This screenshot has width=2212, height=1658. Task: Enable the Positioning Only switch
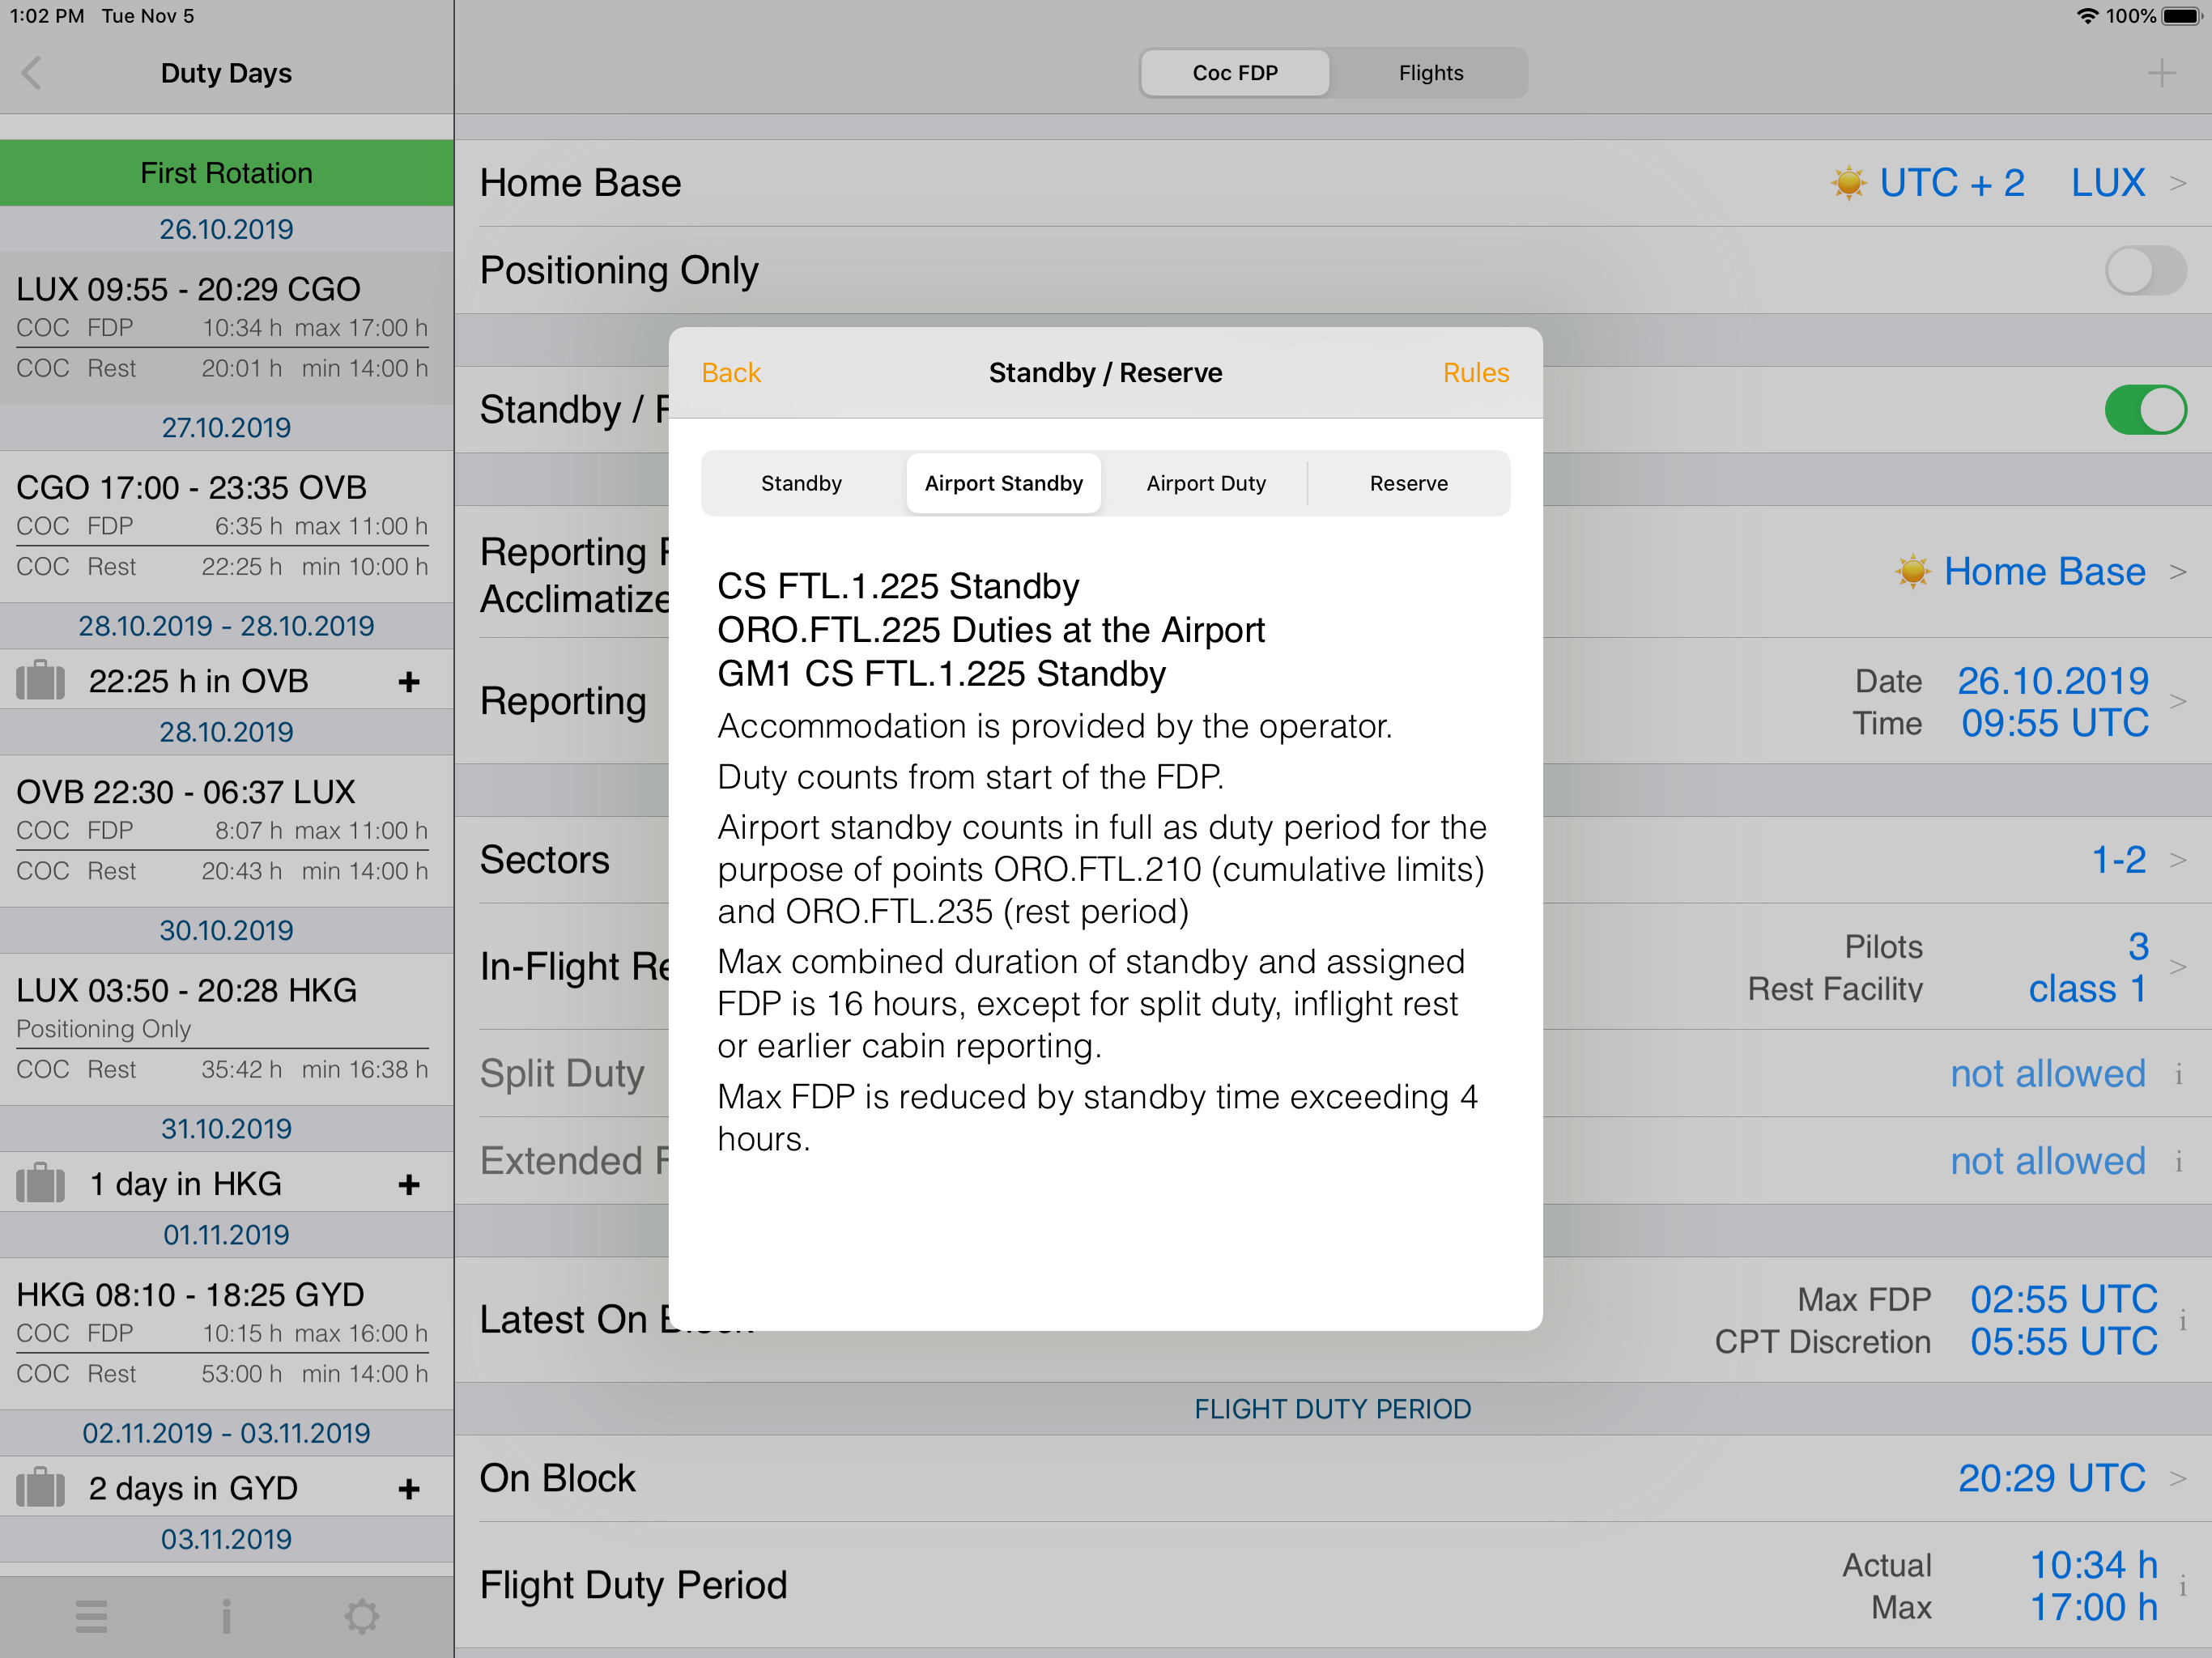click(x=2144, y=271)
